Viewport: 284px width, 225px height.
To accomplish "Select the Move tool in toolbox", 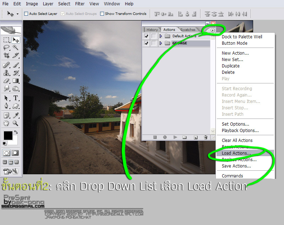I will (x=16, y=40).
